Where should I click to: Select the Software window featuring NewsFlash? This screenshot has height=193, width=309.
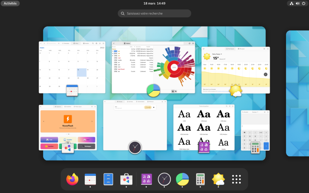(x=68, y=127)
